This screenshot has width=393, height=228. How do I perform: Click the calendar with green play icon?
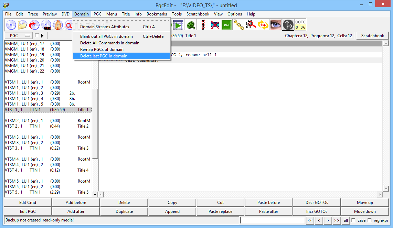(178, 25)
